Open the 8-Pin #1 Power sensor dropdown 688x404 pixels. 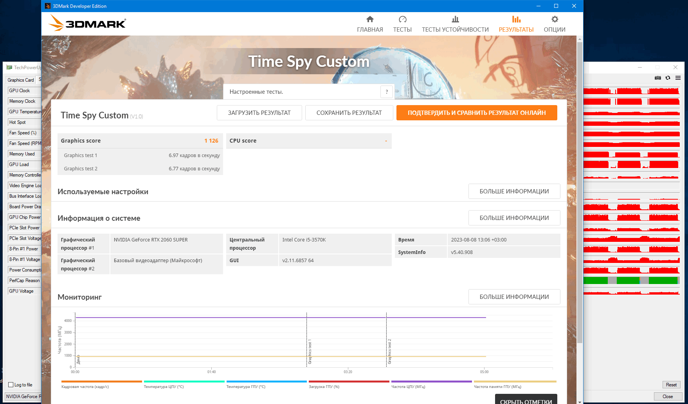click(24, 249)
